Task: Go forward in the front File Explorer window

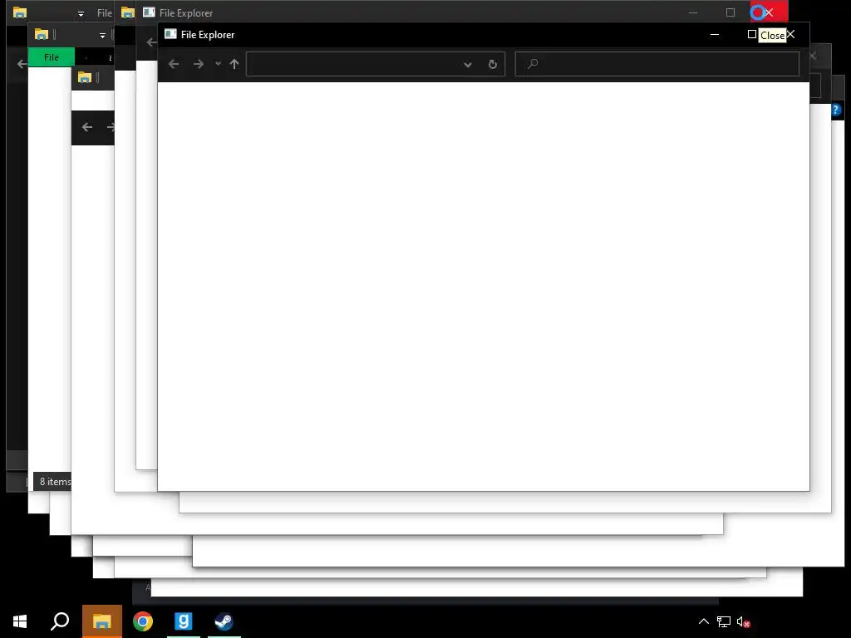Action: 199,64
